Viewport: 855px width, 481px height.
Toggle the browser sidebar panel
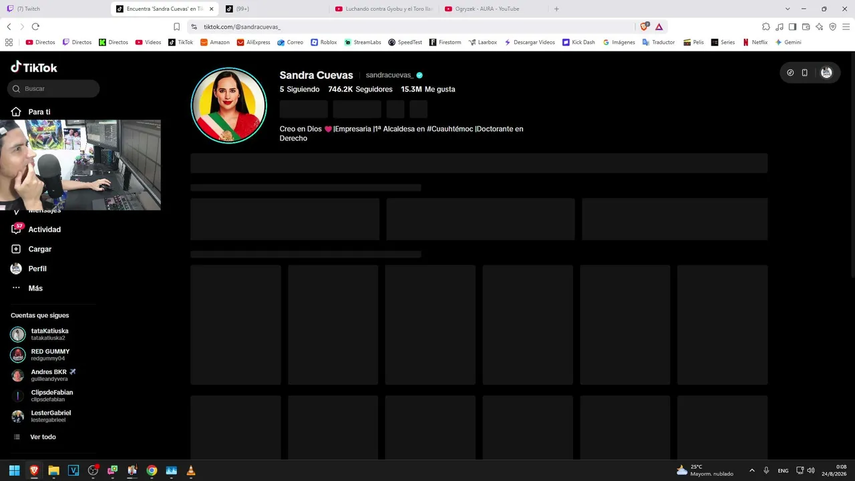(x=792, y=27)
